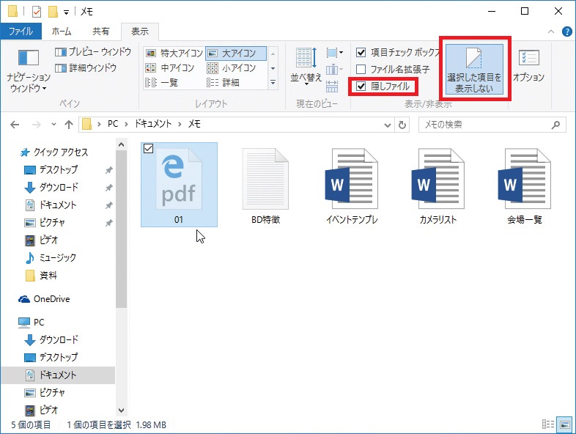This screenshot has width=576, height=434.
Task: Click メモ in the address breadcrumb
Action: coord(194,124)
